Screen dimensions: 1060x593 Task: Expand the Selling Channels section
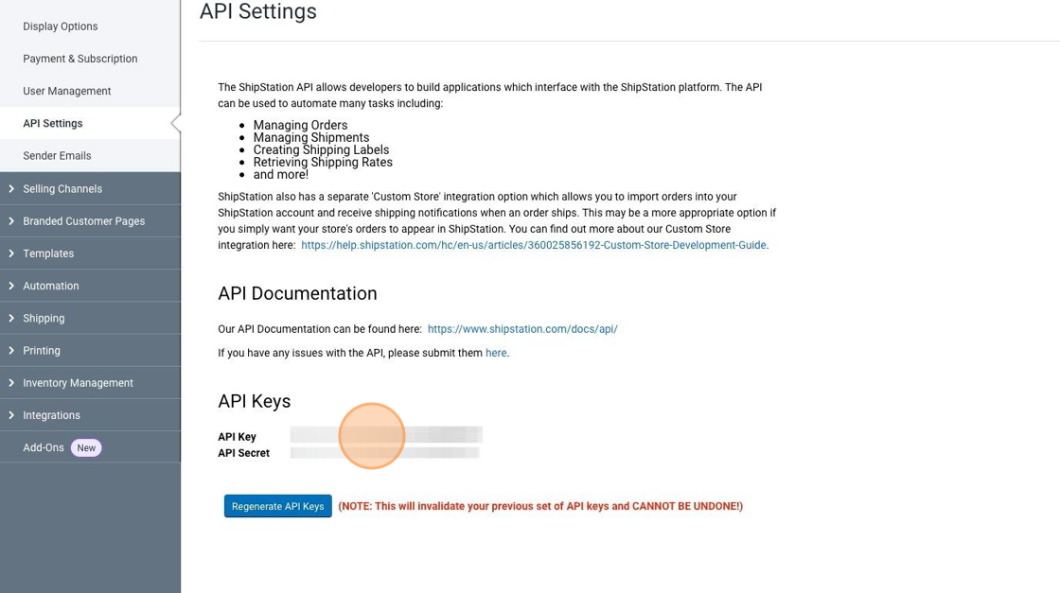[x=62, y=188]
